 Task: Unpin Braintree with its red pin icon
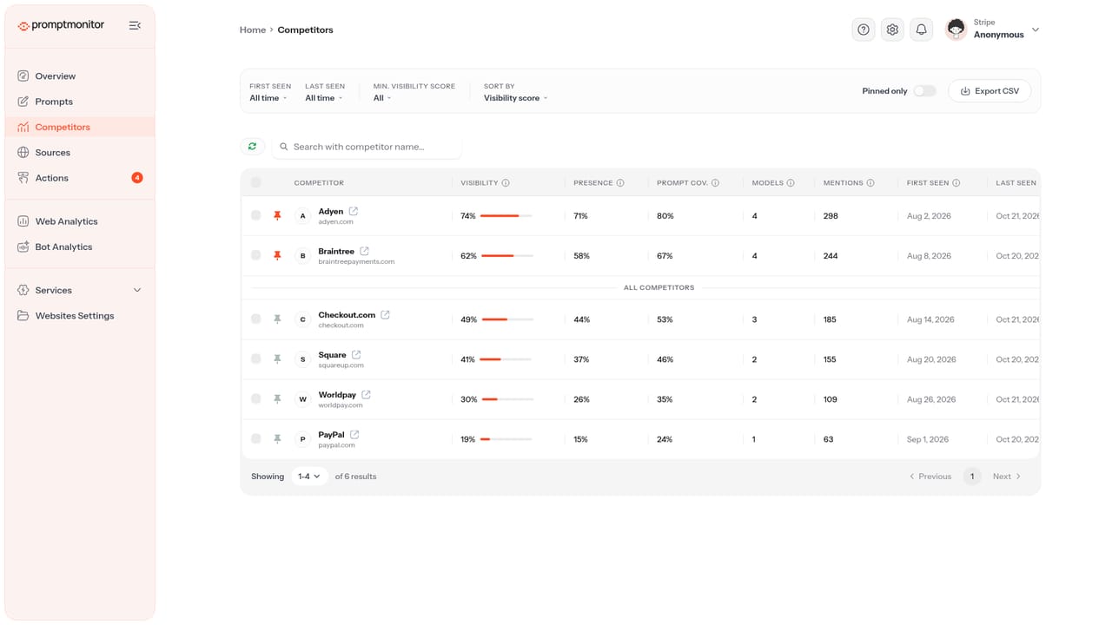277,256
